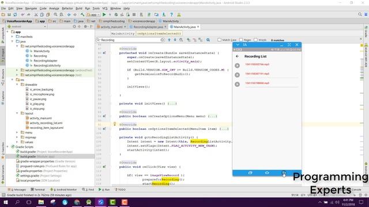Open the Terminal tool window
Viewport: 369px width, 207px height.
(x=37, y=190)
